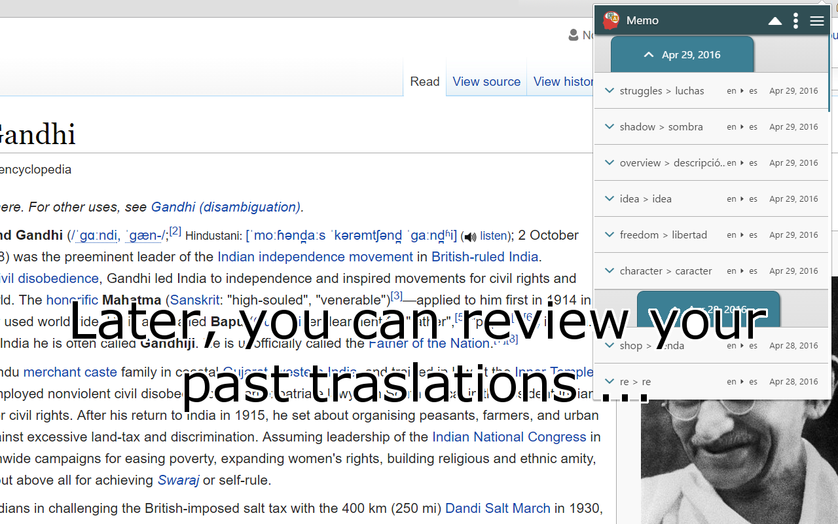The image size is (838, 524).
Task: Click the Memo panel title text
Action: click(642, 20)
